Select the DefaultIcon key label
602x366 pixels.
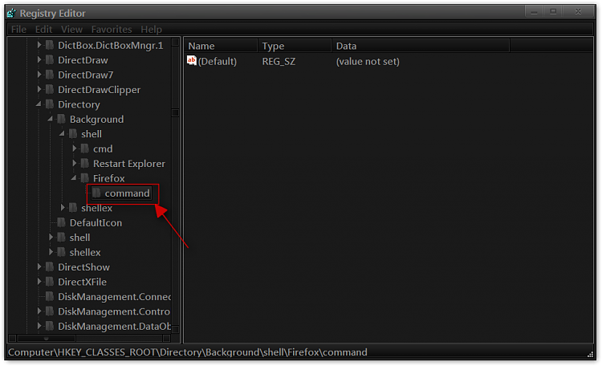96,223
